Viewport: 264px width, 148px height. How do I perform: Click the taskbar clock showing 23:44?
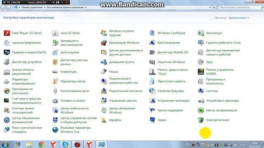pyautogui.click(x=255, y=145)
